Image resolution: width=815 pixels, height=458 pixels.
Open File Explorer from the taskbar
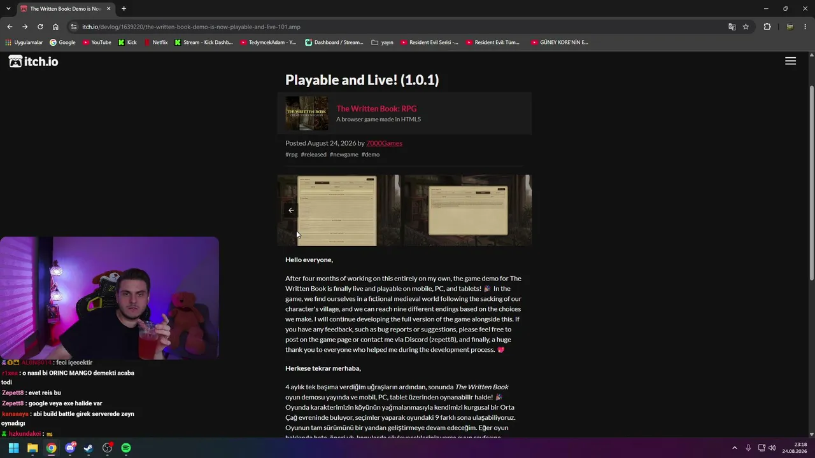32,448
